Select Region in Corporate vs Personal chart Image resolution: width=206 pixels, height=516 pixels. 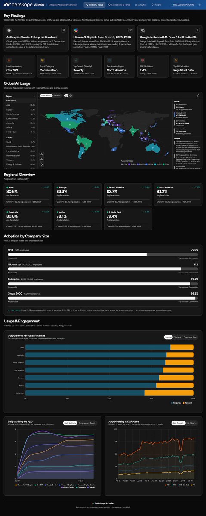coord(168,338)
